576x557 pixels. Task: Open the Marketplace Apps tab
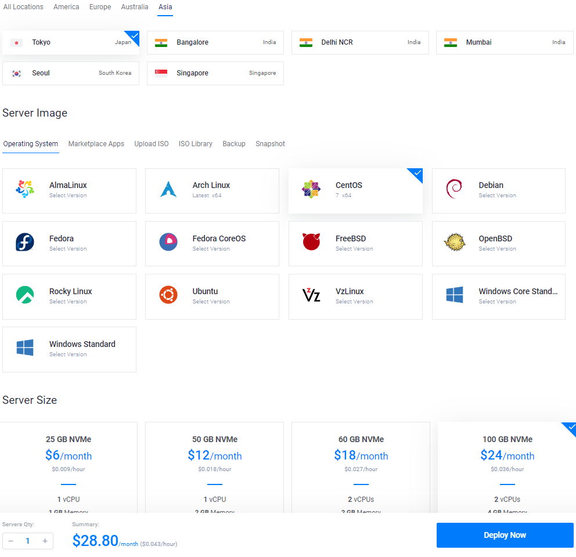[x=96, y=144]
